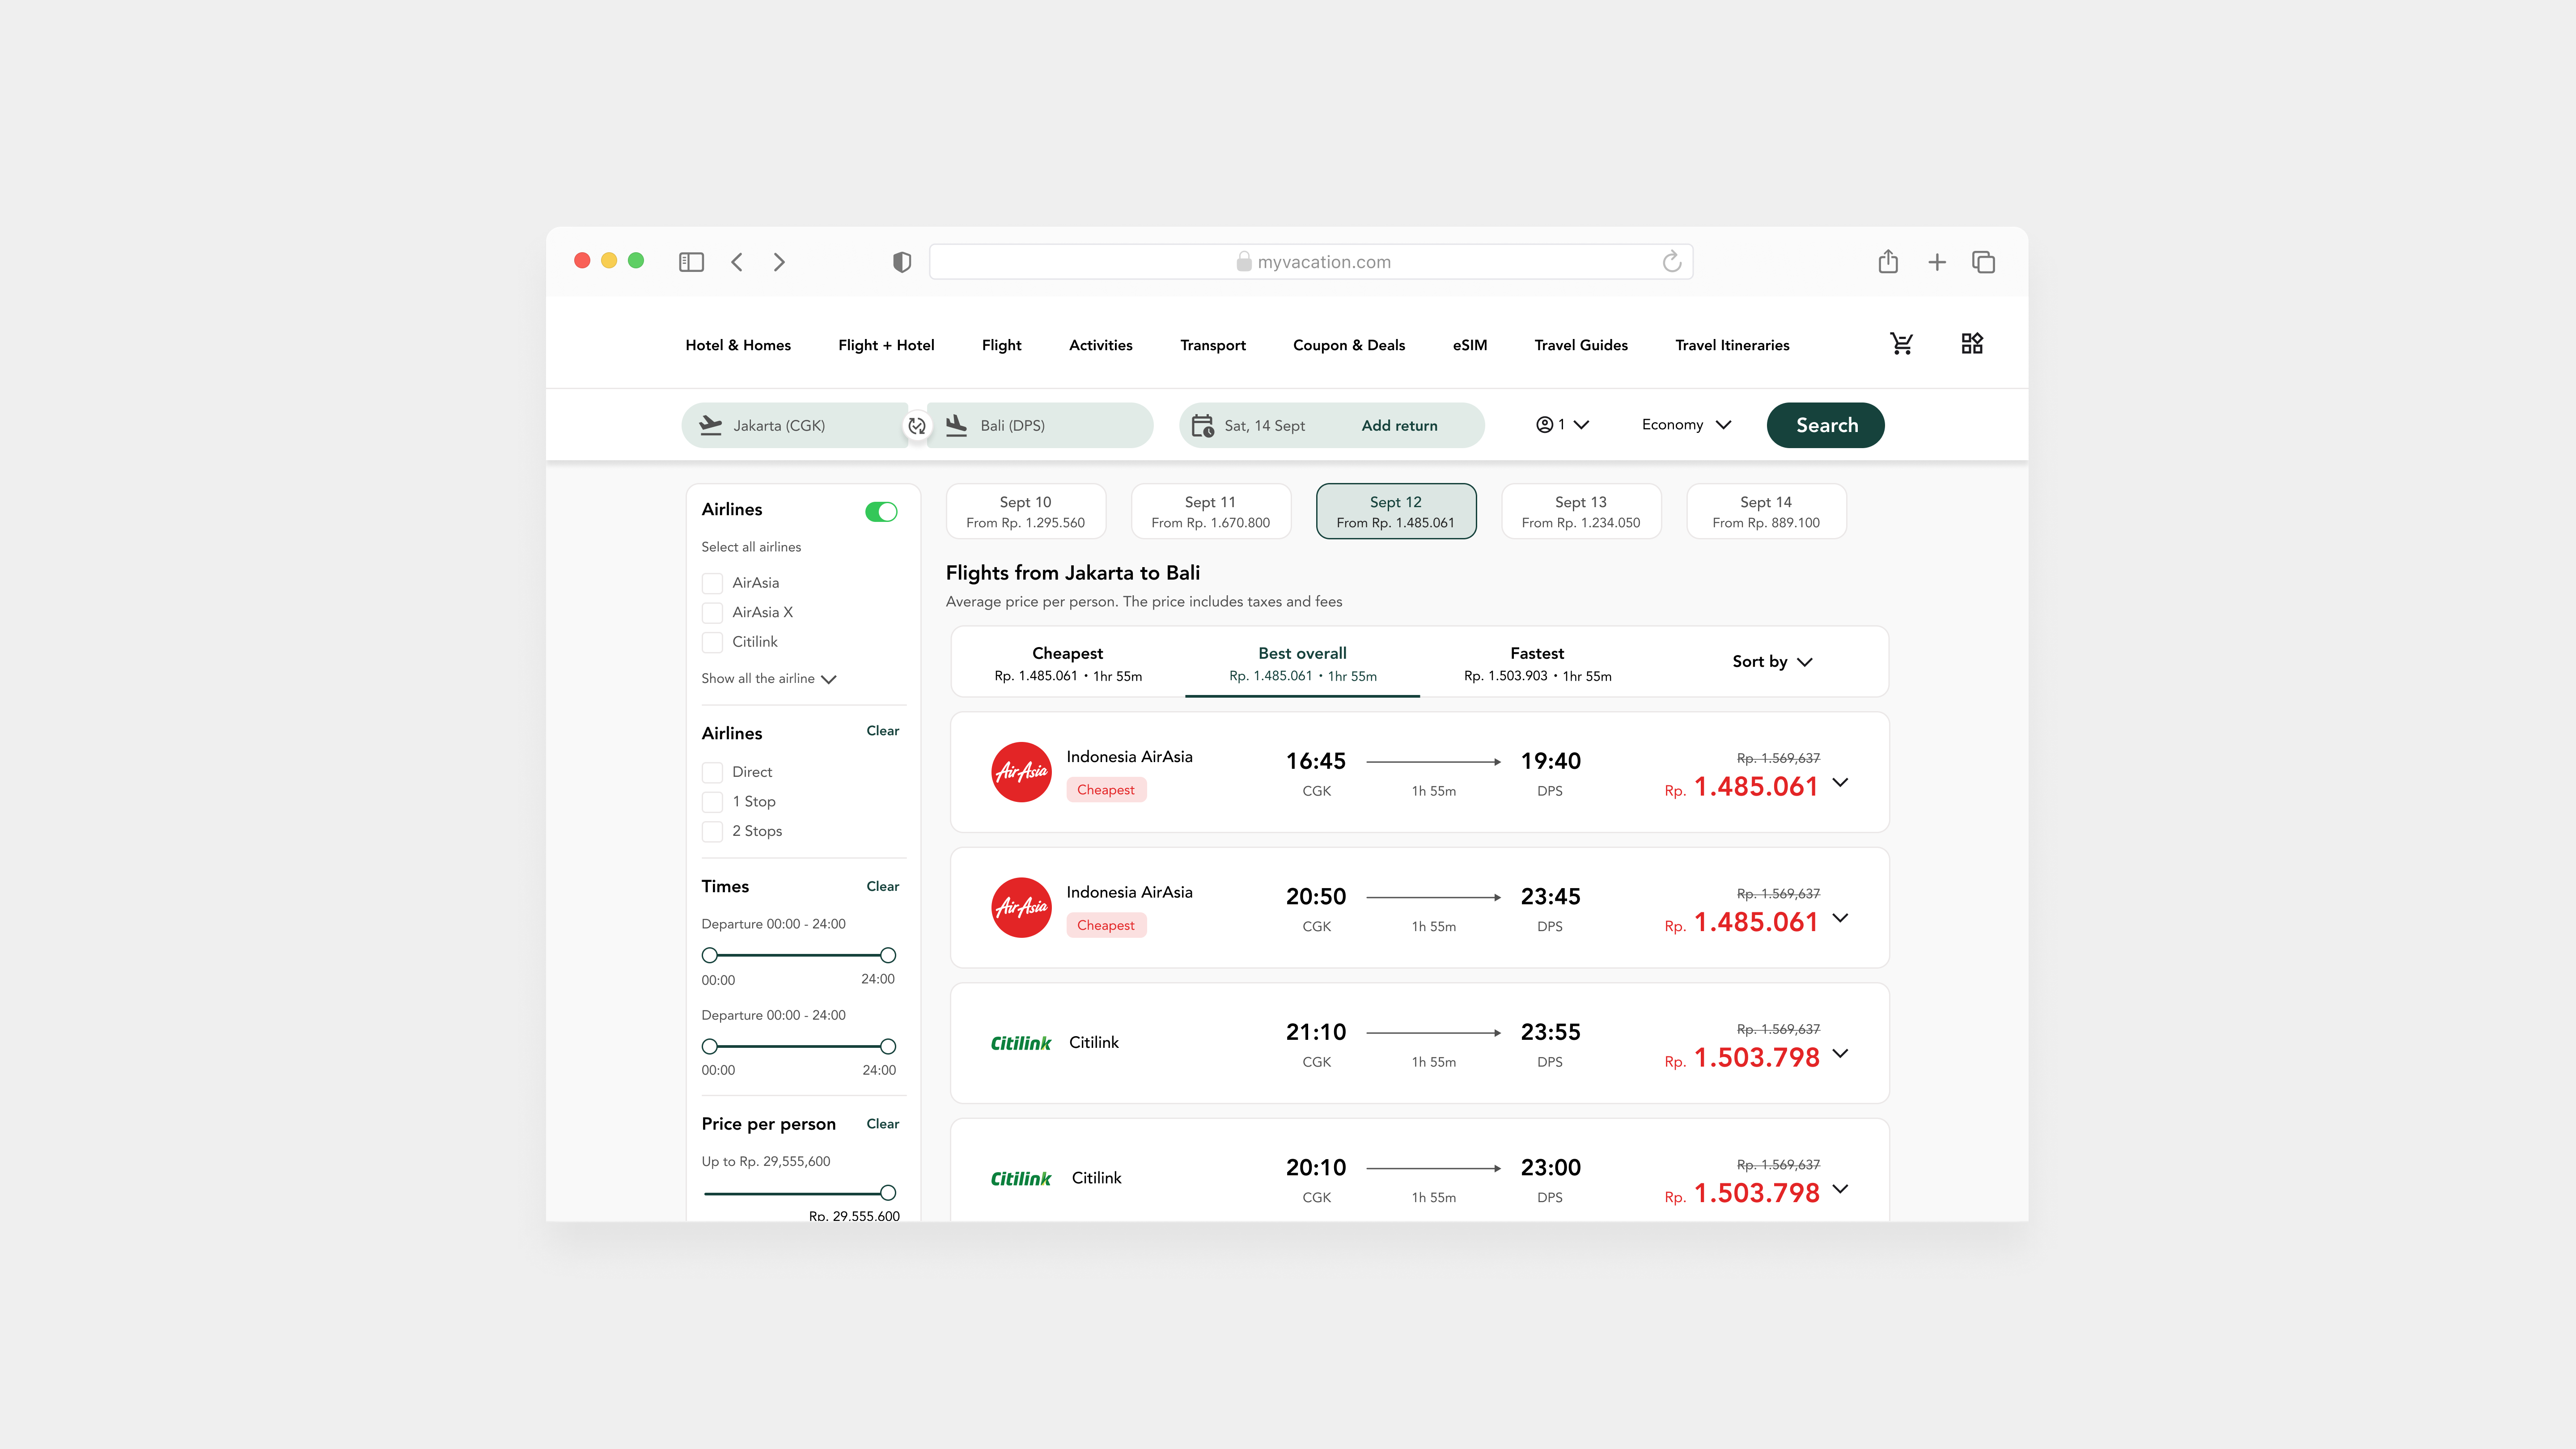Go forward using the browser forward arrow
This screenshot has width=2576, height=1449.
779,262
